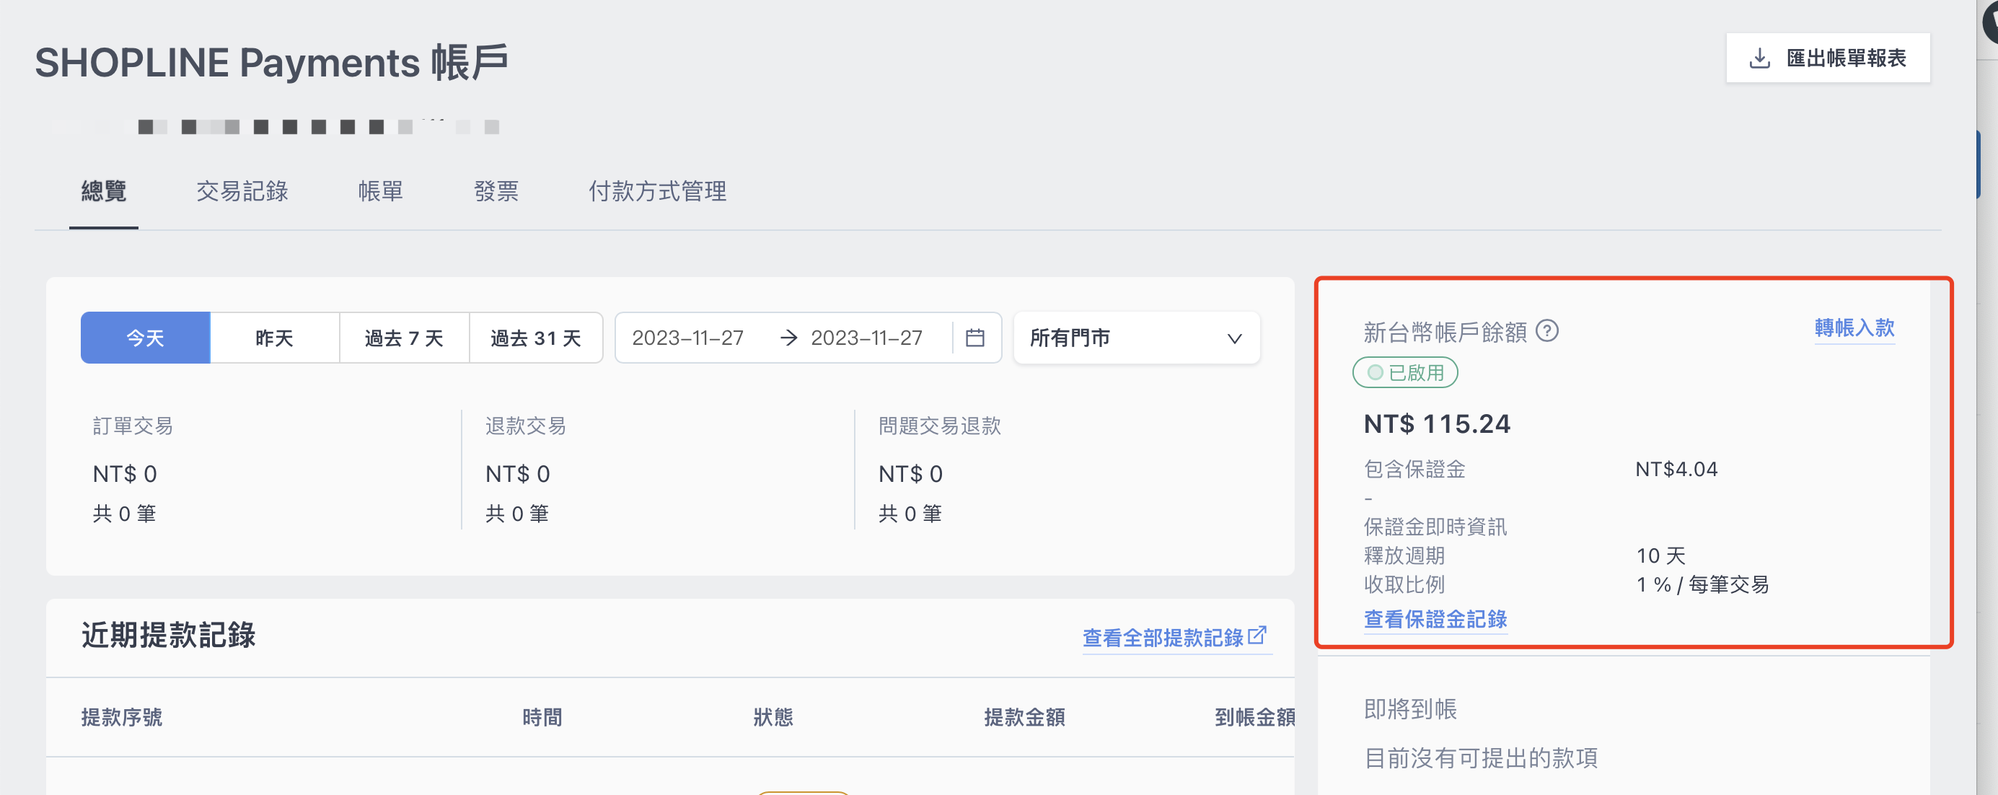This screenshot has height=795, width=1998.
Task: Select the 發票 tab
Action: 496,190
